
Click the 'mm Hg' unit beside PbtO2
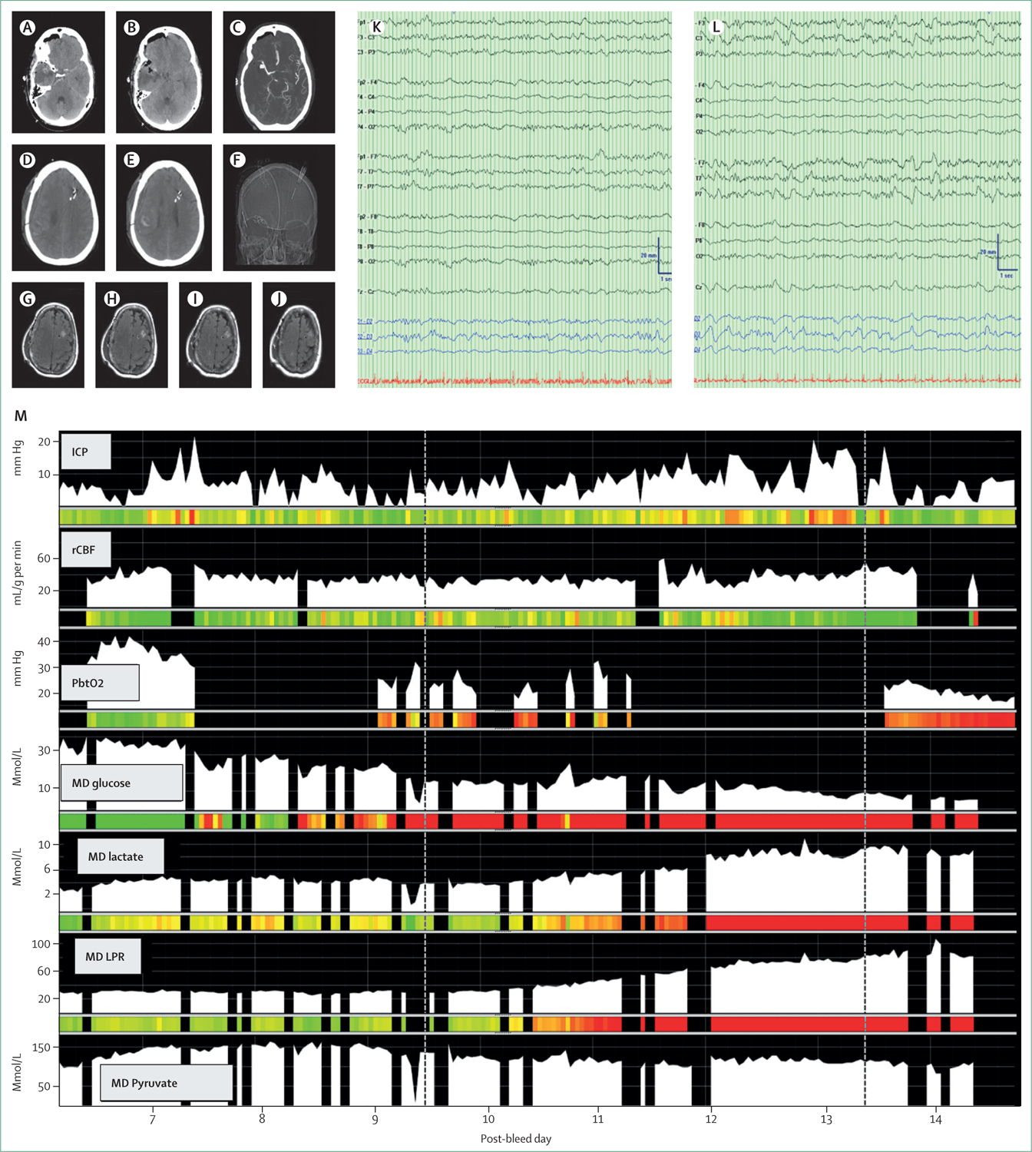click(x=17, y=668)
